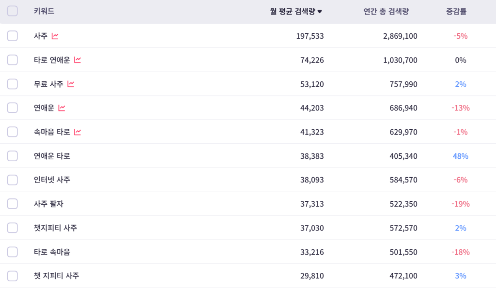Viewport: 496px width, 288px height.
Task: Click the 키워드 column header
Action: pos(44,12)
